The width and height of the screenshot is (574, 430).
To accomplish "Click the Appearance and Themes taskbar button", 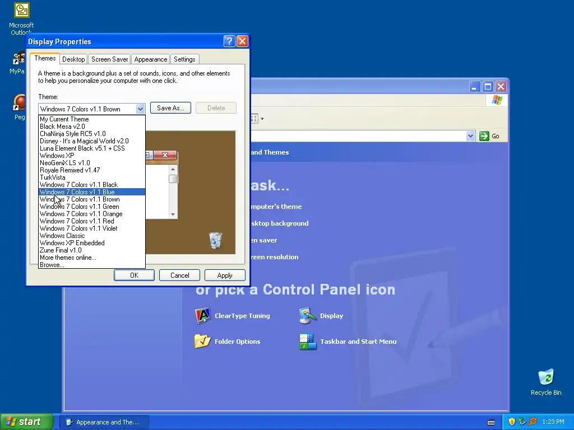I will (x=104, y=422).
